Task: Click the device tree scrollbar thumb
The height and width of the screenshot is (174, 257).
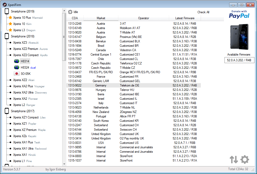Action: click(64, 37)
